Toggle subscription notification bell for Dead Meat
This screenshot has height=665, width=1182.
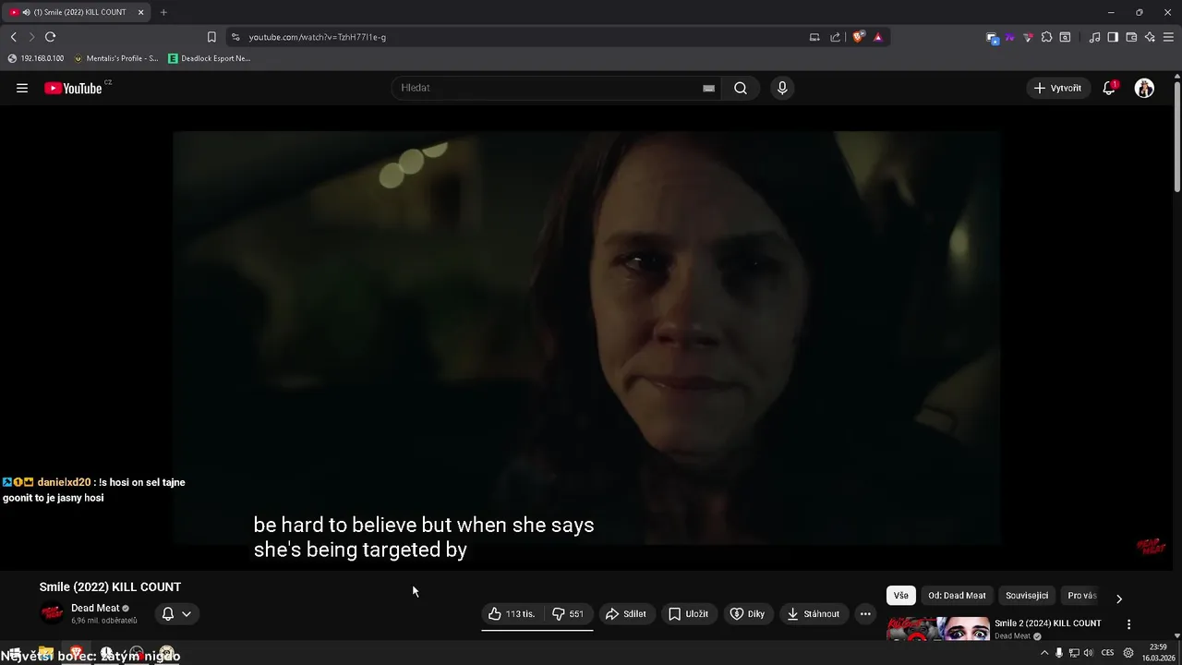tap(168, 613)
